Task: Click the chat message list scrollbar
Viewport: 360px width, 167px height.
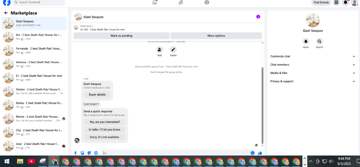Action: click(262, 106)
